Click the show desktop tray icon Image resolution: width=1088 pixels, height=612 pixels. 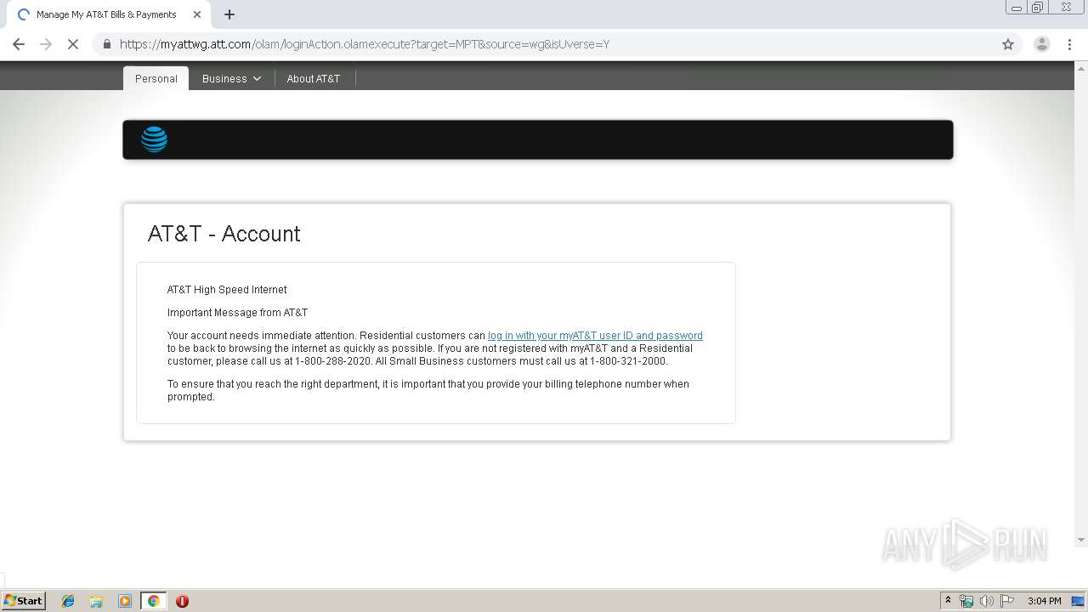pyautogui.click(x=1079, y=601)
